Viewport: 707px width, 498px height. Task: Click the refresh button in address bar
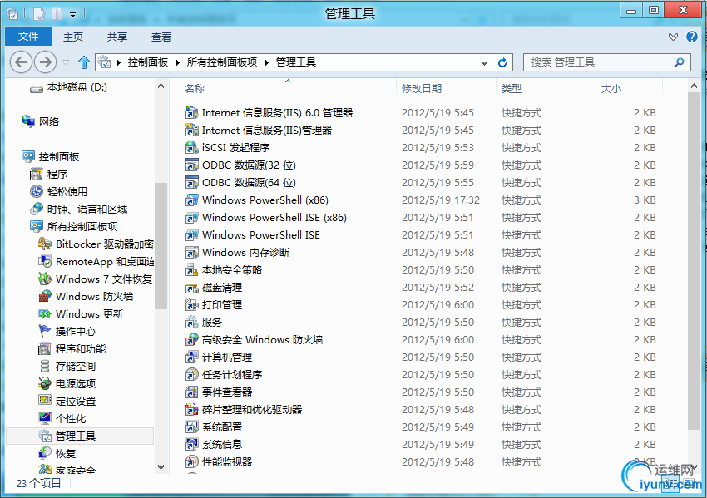tap(504, 62)
